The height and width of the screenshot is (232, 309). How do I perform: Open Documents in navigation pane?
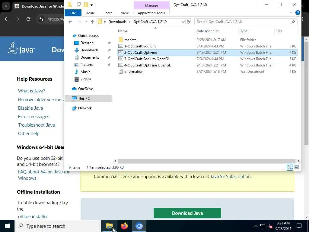pos(89,57)
